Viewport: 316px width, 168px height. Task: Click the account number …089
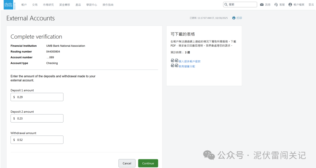pos(50,57)
